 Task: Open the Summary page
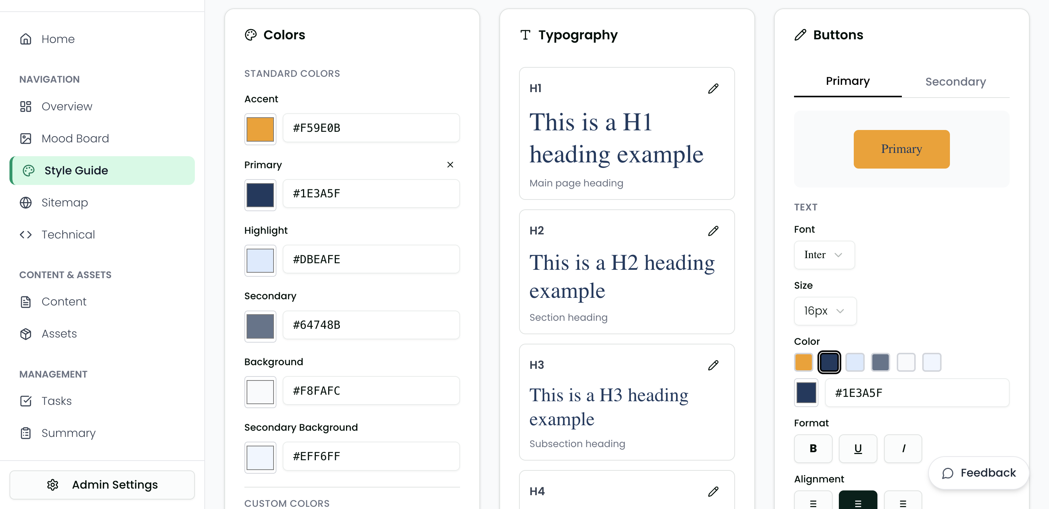click(x=102, y=433)
